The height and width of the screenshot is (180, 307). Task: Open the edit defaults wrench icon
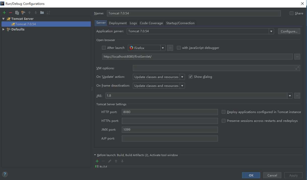pos(23,13)
